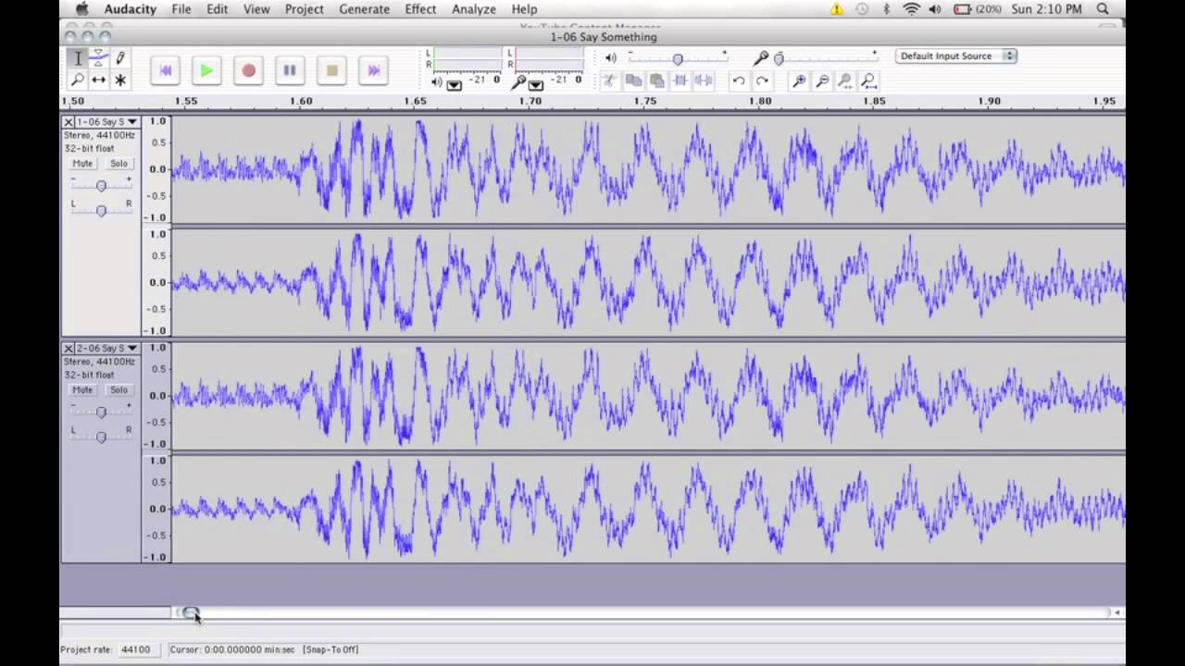The height and width of the screenshot is (666, 1185).
Task: Redo the last action
Action: click(x=762, y=80)
